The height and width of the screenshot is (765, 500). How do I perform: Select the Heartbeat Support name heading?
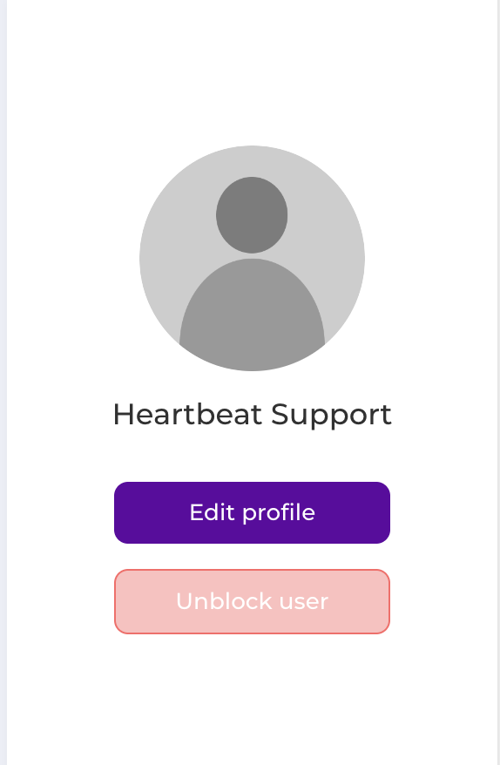coord(253,415)
